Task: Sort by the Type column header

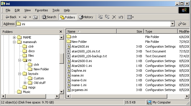Action: point(161,31)
